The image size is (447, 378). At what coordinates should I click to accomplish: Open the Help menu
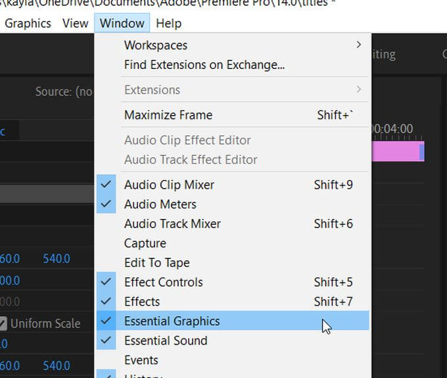pos(168,24)
